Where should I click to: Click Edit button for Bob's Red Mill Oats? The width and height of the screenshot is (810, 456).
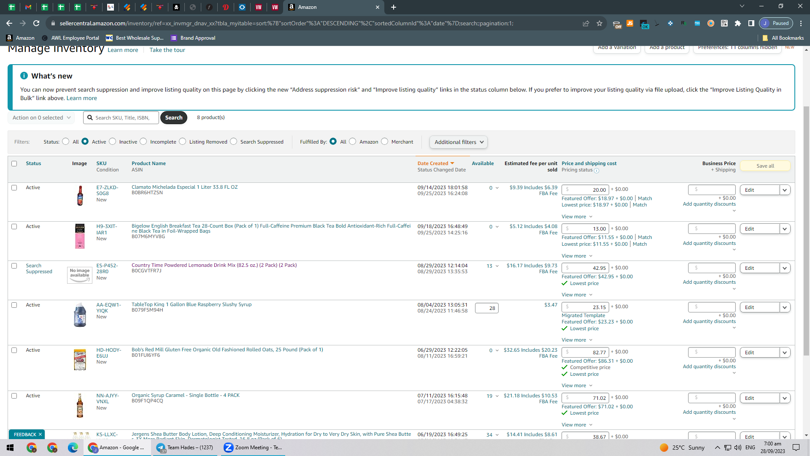(759, 353)
